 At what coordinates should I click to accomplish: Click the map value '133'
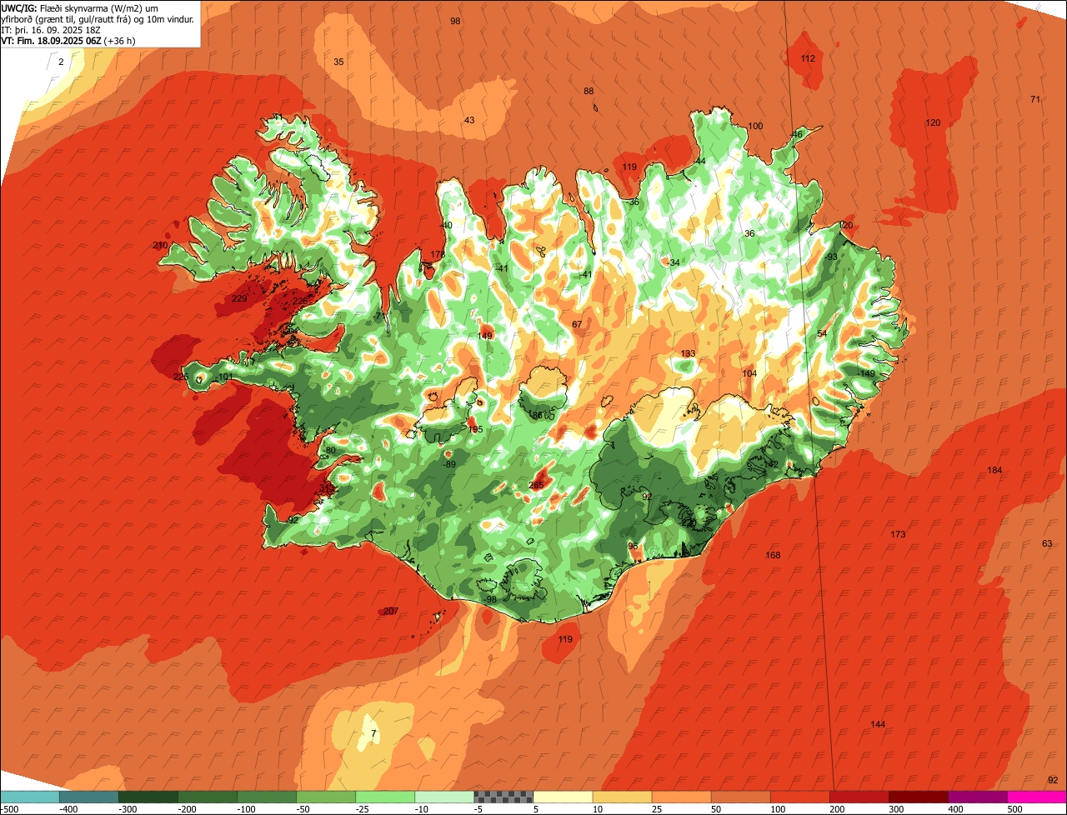click(688, 353)
